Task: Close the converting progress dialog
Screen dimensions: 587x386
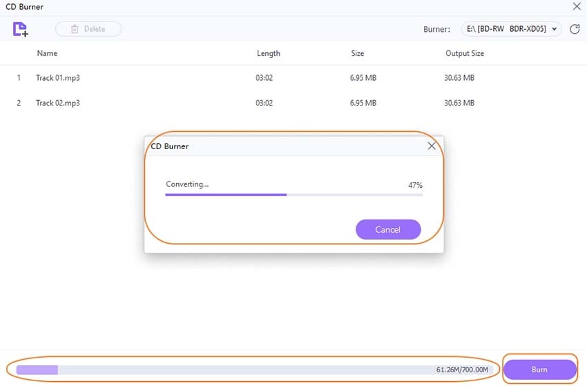Action: pos(432,146)
